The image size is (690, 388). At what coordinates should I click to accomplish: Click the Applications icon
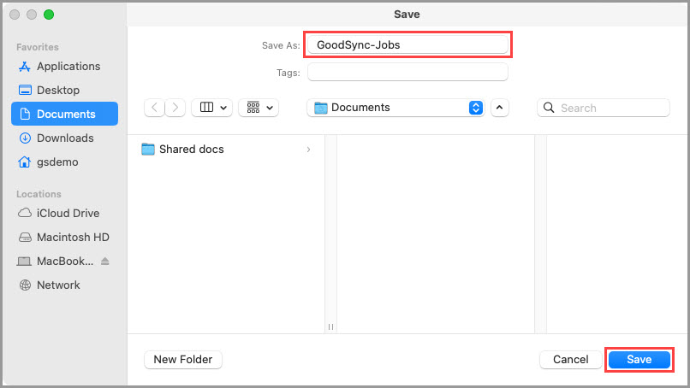pos(25,67)
